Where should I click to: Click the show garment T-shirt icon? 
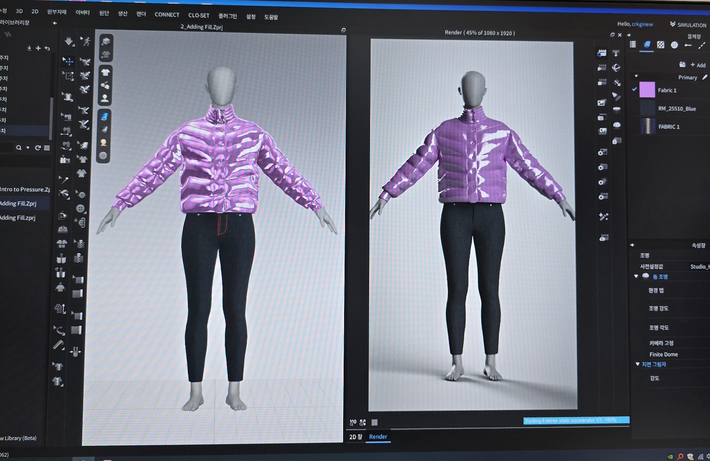(105, 72)
